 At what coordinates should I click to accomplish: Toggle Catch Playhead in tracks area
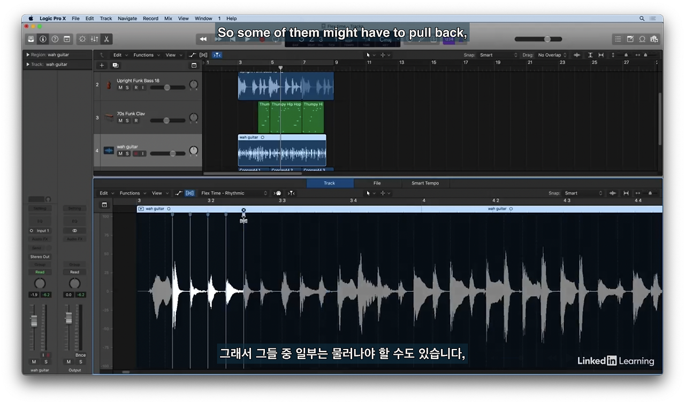tap(217, 55)
